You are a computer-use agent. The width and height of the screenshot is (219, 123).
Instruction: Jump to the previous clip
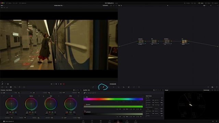coord(51,84)
